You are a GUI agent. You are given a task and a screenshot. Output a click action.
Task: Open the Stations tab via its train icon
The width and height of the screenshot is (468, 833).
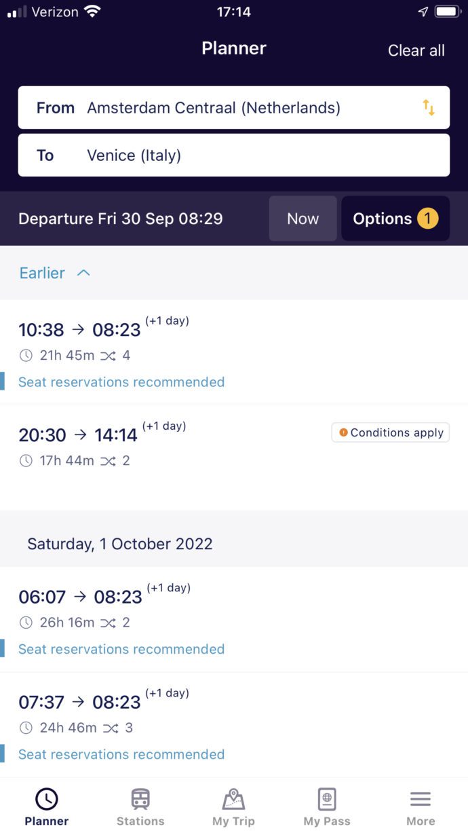[140, 798]
